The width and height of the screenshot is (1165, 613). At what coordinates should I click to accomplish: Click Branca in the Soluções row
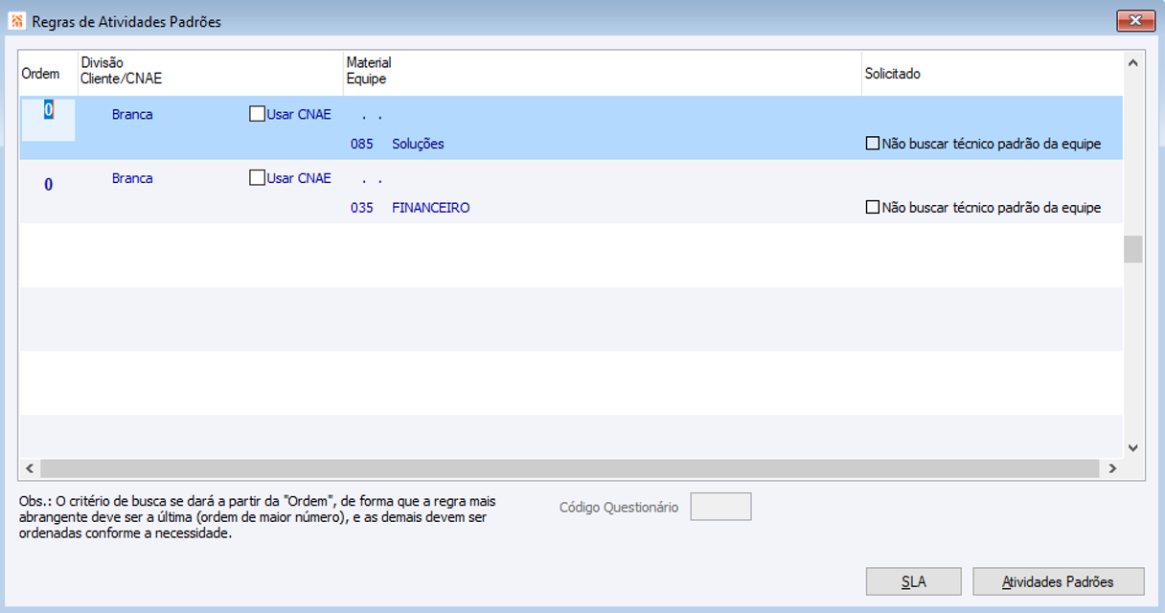(132, 114)
